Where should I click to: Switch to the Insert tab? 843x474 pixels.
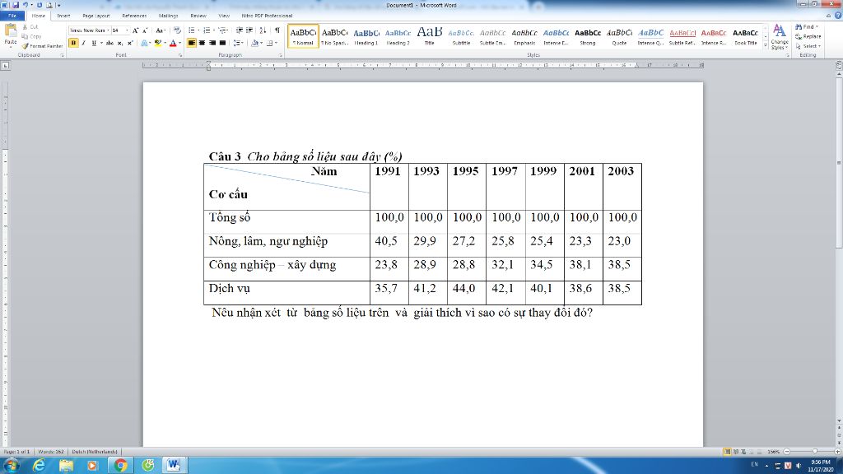point(63,16)
